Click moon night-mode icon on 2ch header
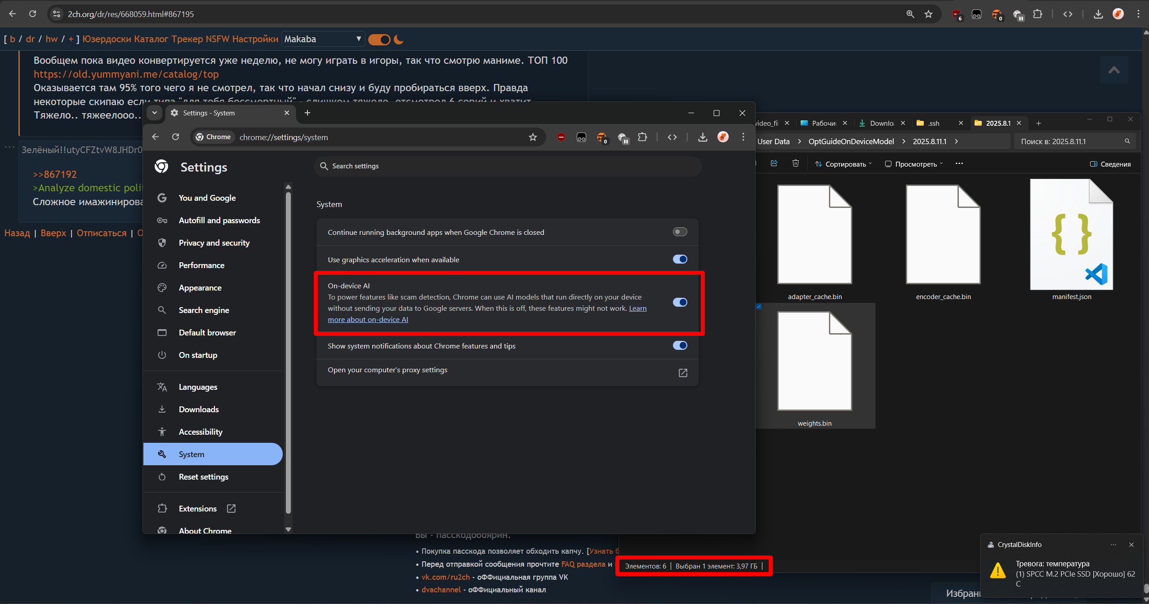 [x=398, y=40]
